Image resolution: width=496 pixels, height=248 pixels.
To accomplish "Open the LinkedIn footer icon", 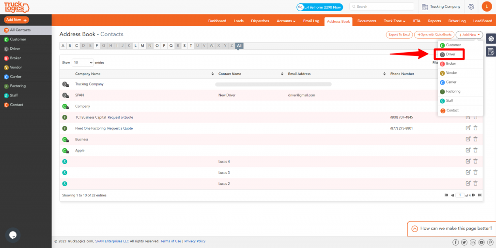I will [473, 242].
